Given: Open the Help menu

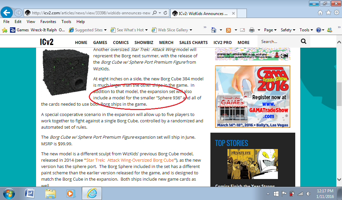Looking at the screenshot, I should click(x=80, y=22).
